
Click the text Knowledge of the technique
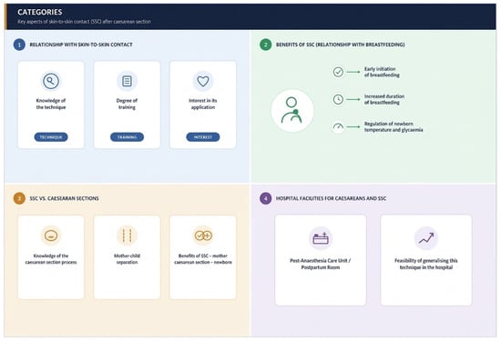click(x=51, y=104)
